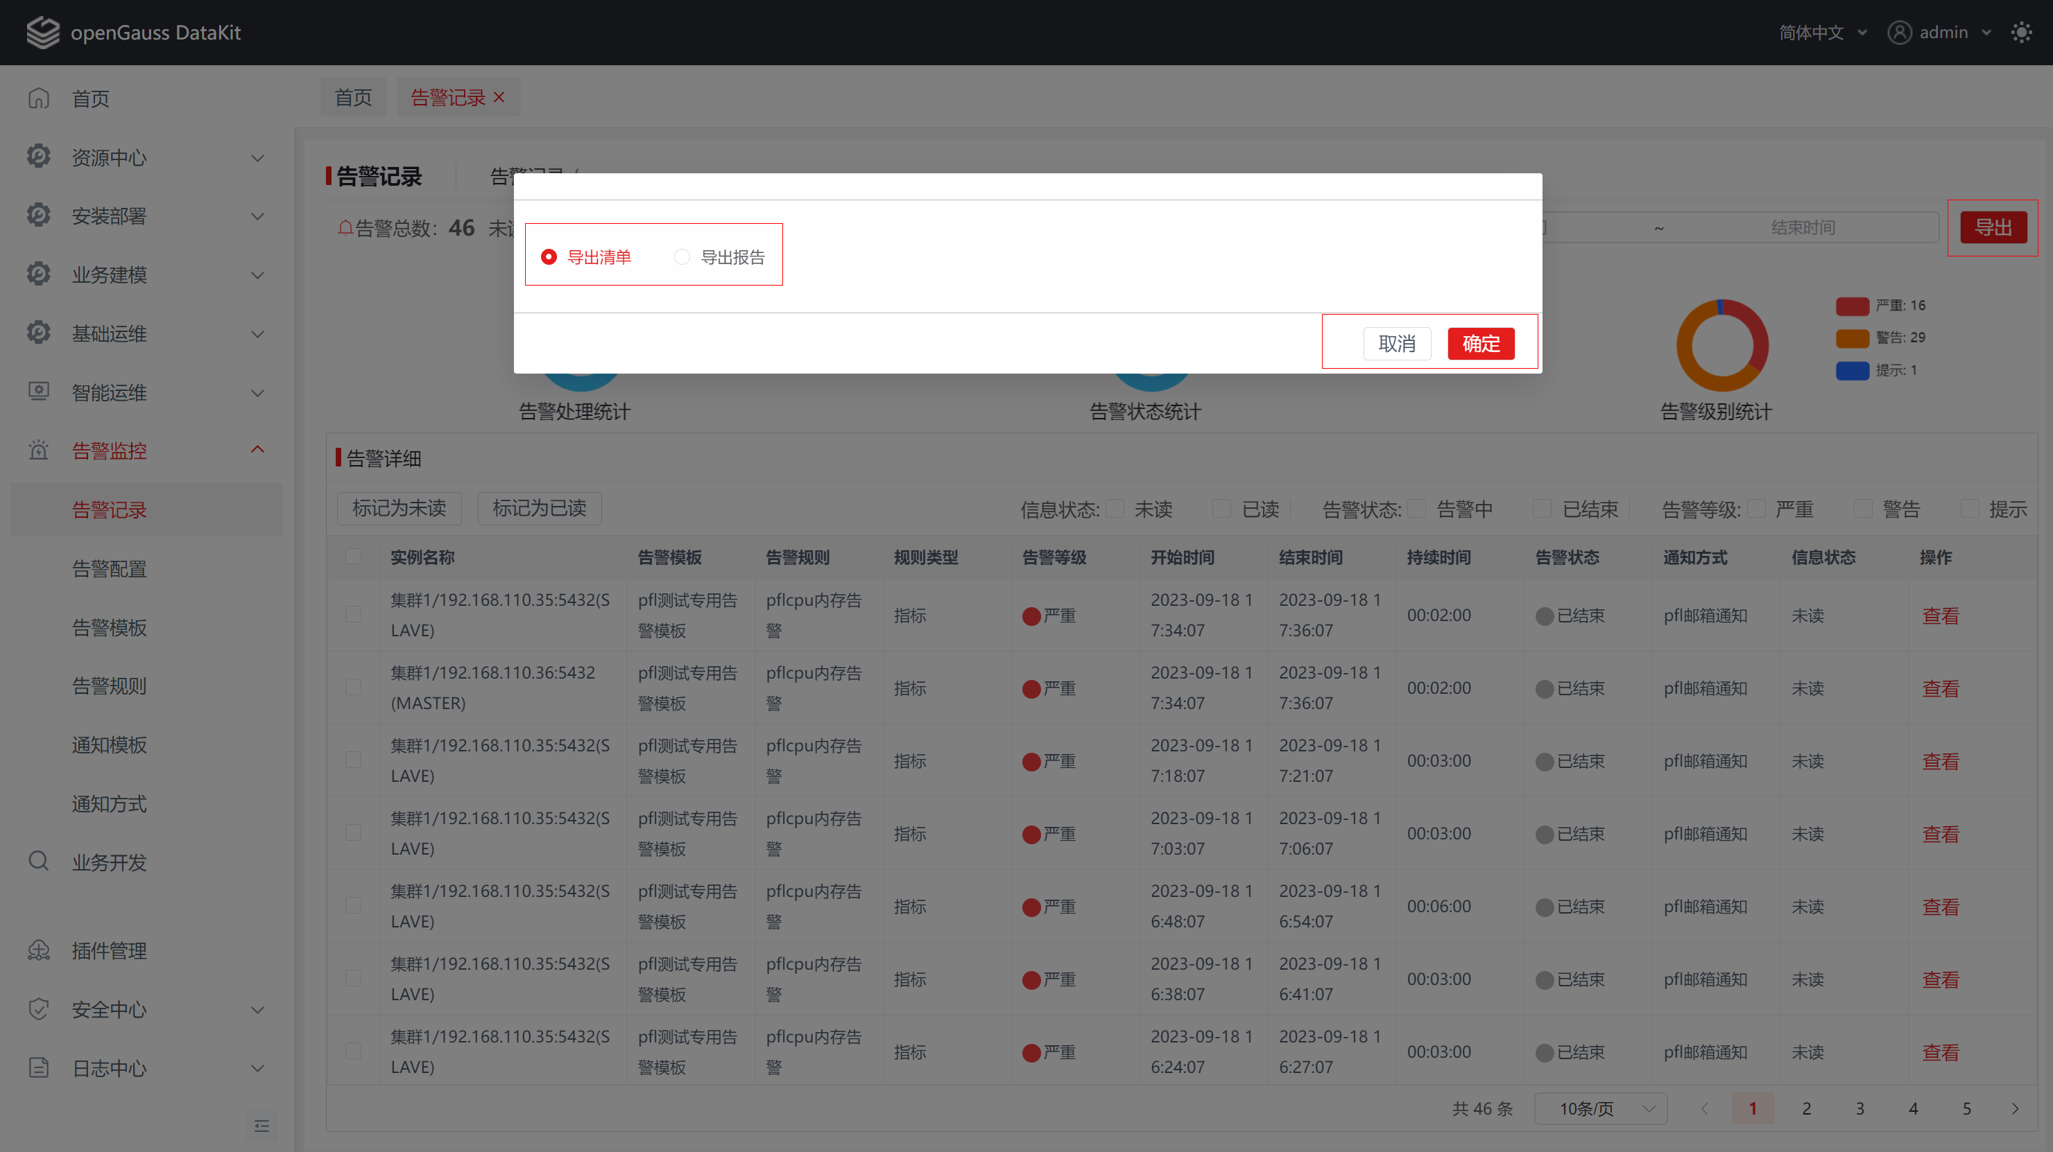Screen dimensions: 2053x1152
Task: Click the 告警监控 alarm bell icon
Action: (x=38, y=451)
